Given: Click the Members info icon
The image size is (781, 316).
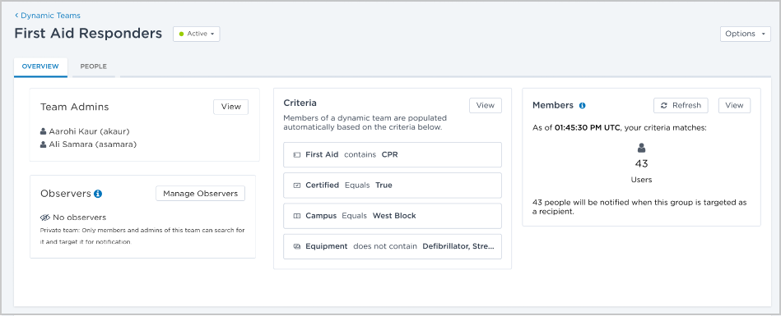Looking at the screenshot, I should click(583, 106).
